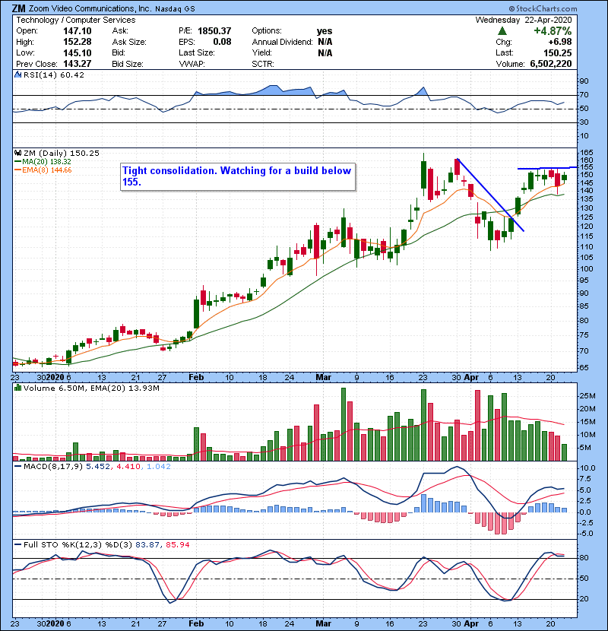Click the Open value 147.10
This screenshot has width=608, height=631.
pos(78,31)
